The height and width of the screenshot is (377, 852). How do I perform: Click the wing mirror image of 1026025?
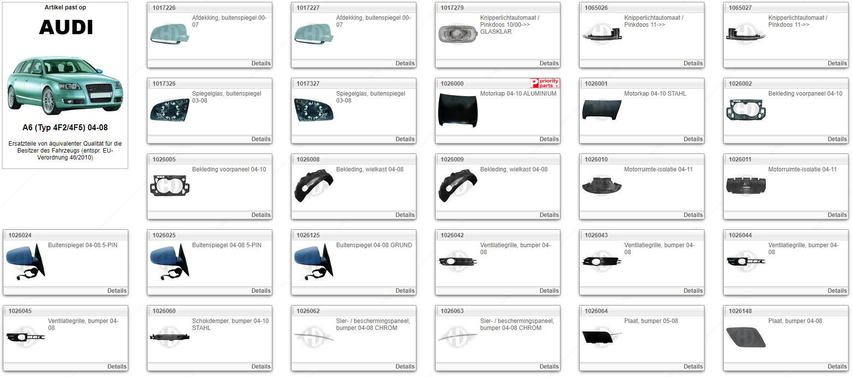(170, 262)
